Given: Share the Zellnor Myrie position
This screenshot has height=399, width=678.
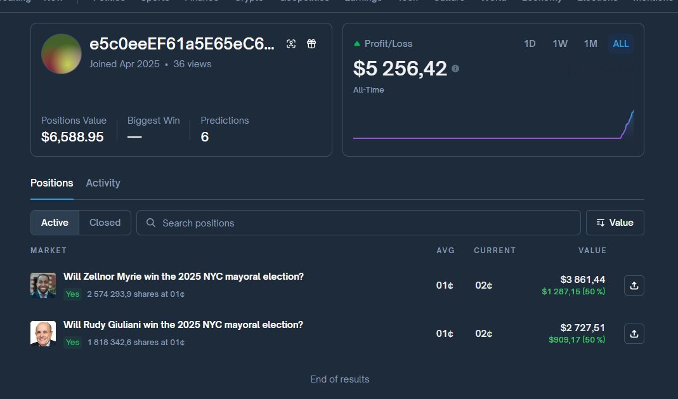Looking at the screenshot, I should point(634,285).
